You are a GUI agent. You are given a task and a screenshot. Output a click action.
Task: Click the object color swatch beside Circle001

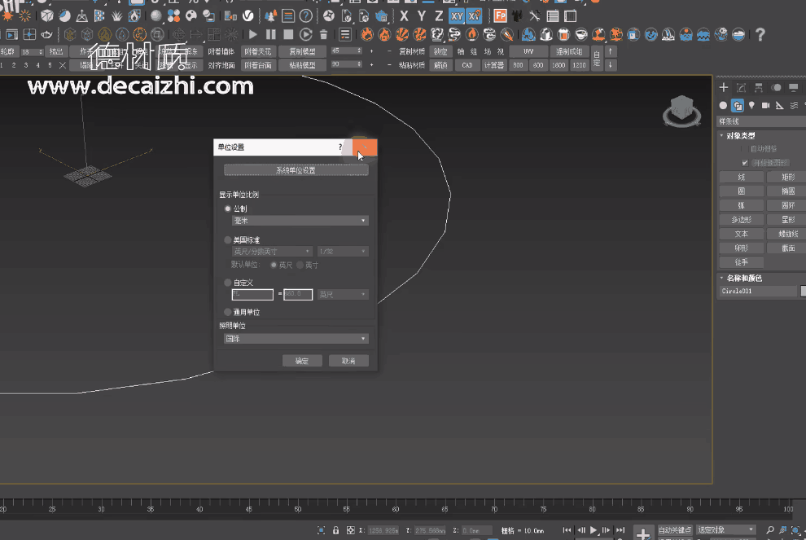click(804, 291)
